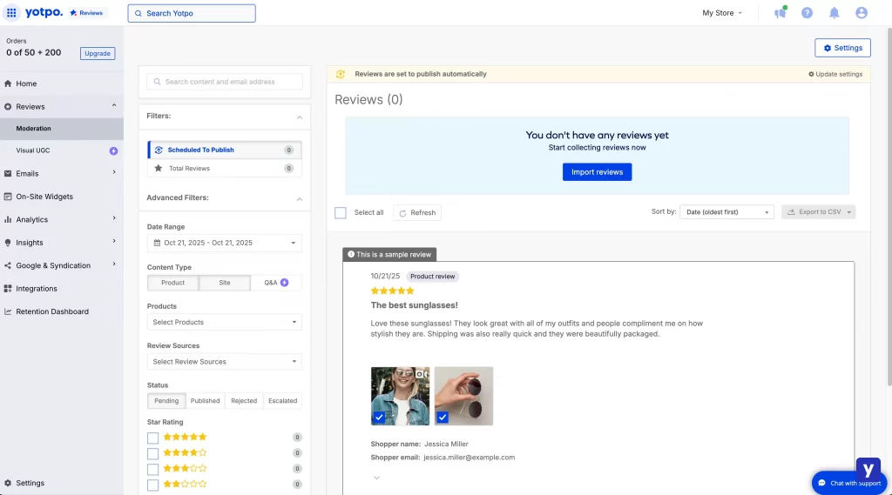
Task: Click the On-Site Widgets icon
Action: pyautogui.click(x=8, y=197)
